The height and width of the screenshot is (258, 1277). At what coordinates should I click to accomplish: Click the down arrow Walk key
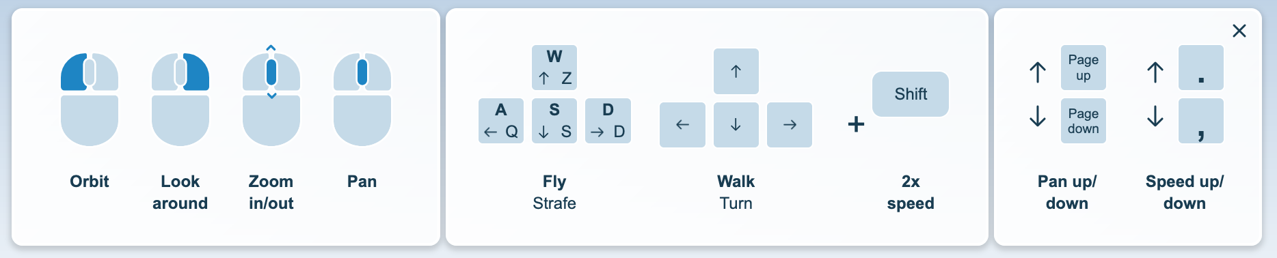pyautogui.click(x=736, y=125)
